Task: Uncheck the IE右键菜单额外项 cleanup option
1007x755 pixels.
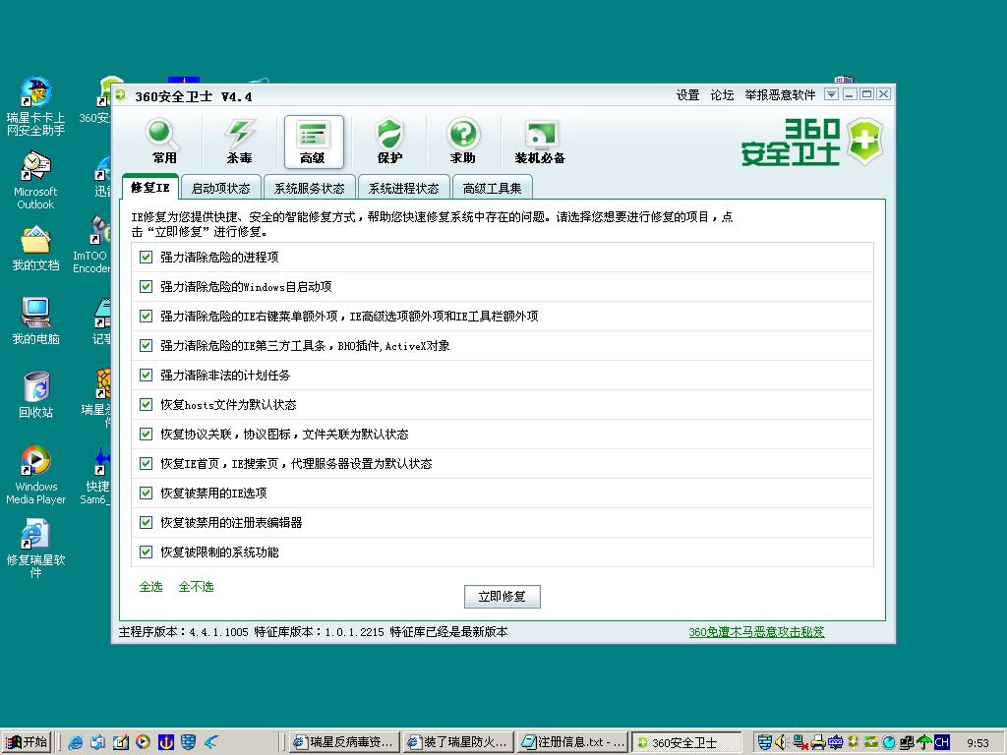Action: (x=146, y=316)
